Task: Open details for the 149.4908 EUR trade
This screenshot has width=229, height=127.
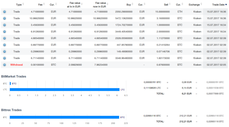Action: coord(5,52)
